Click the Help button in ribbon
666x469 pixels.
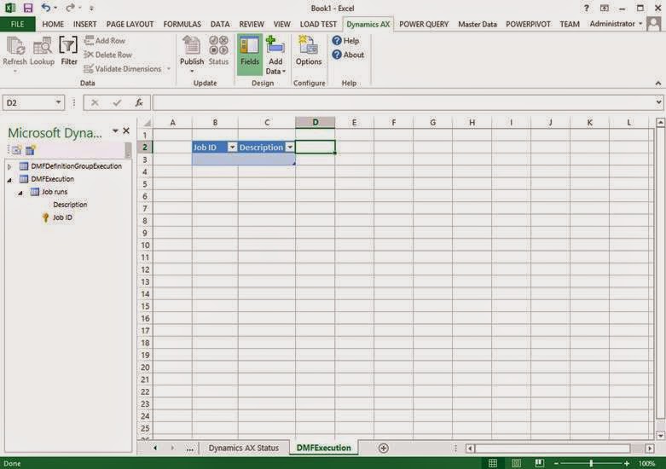(345, 41)
